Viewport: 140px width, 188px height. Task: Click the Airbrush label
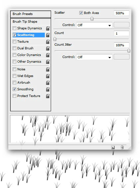24,82
